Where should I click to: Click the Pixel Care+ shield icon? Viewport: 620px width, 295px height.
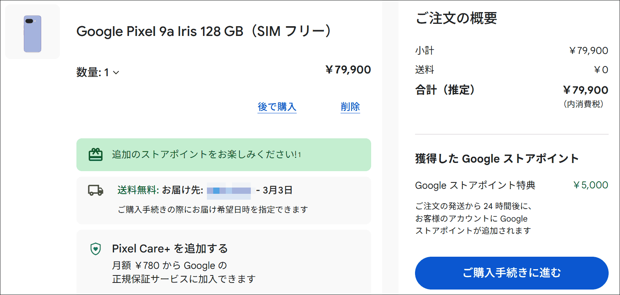tap(95, 249)
